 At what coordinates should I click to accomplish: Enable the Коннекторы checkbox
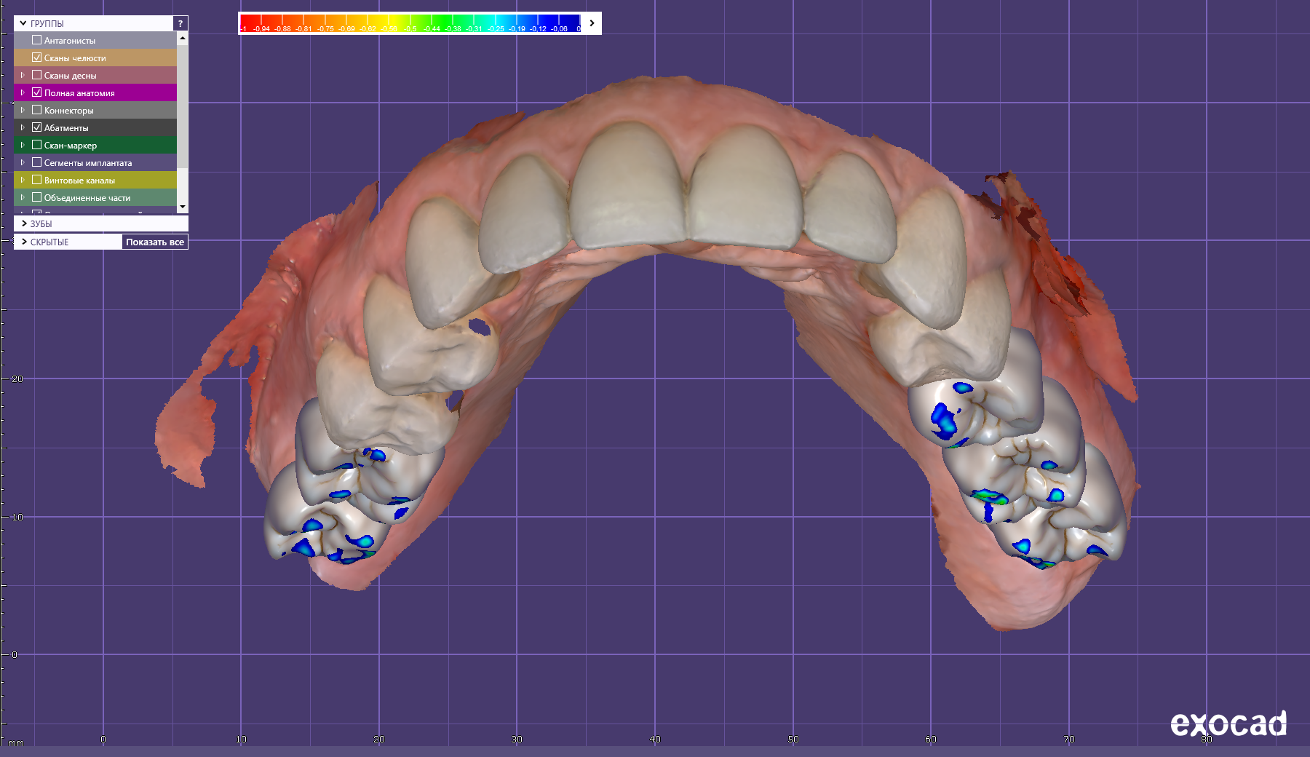[x=36, y=110]
